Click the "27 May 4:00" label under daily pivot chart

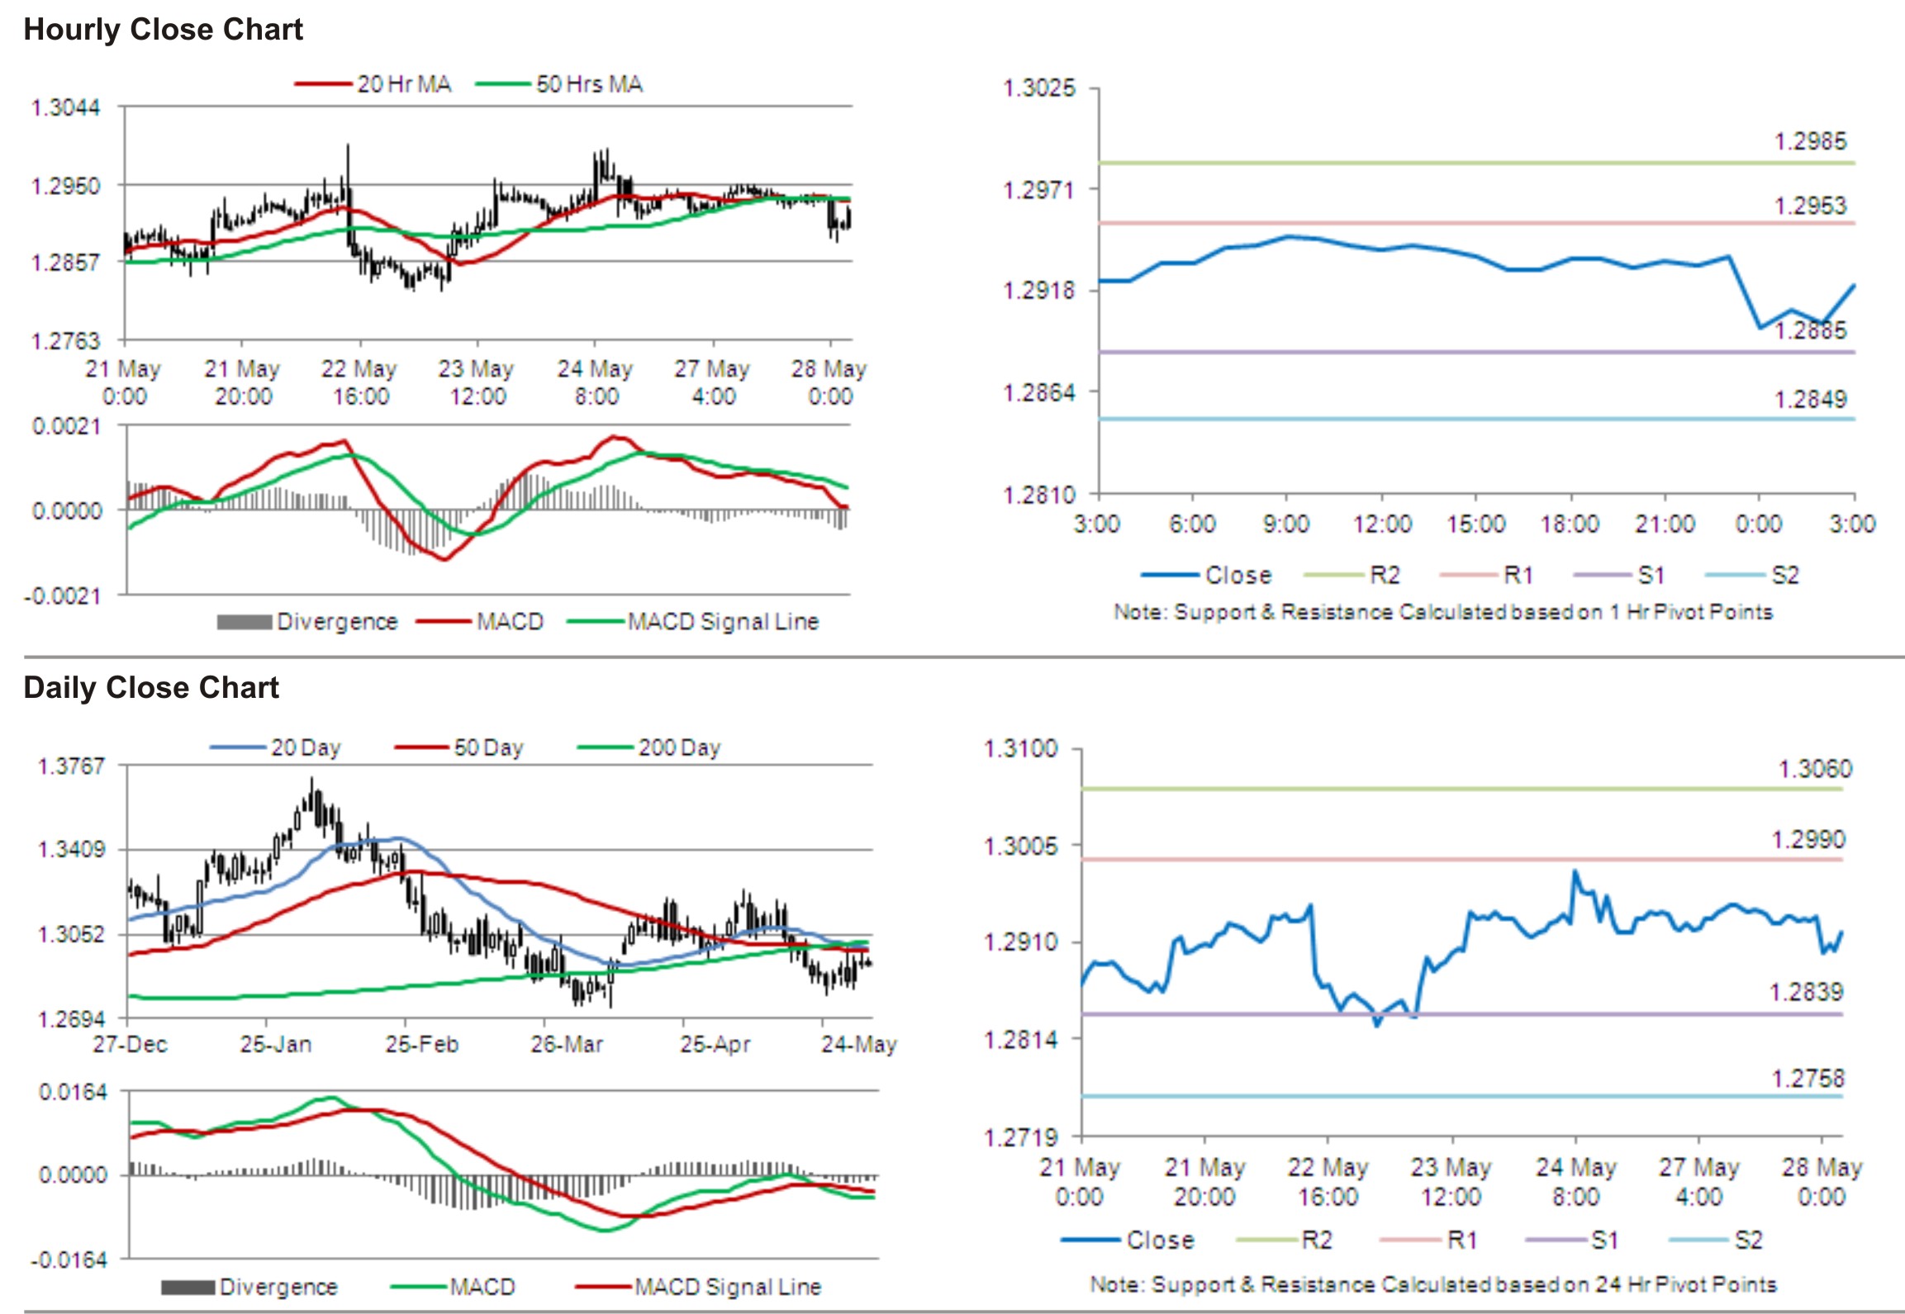[1698, 1182]
